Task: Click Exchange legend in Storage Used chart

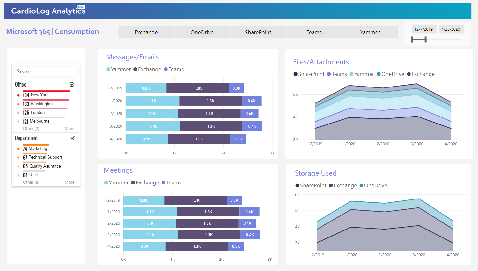Action: coord(343,185)
